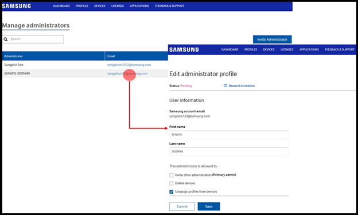The width and height of the screenshot is (358, 215).
Task: Open PROFILES in the Edit profile page header
Action: tap(251, 49)
